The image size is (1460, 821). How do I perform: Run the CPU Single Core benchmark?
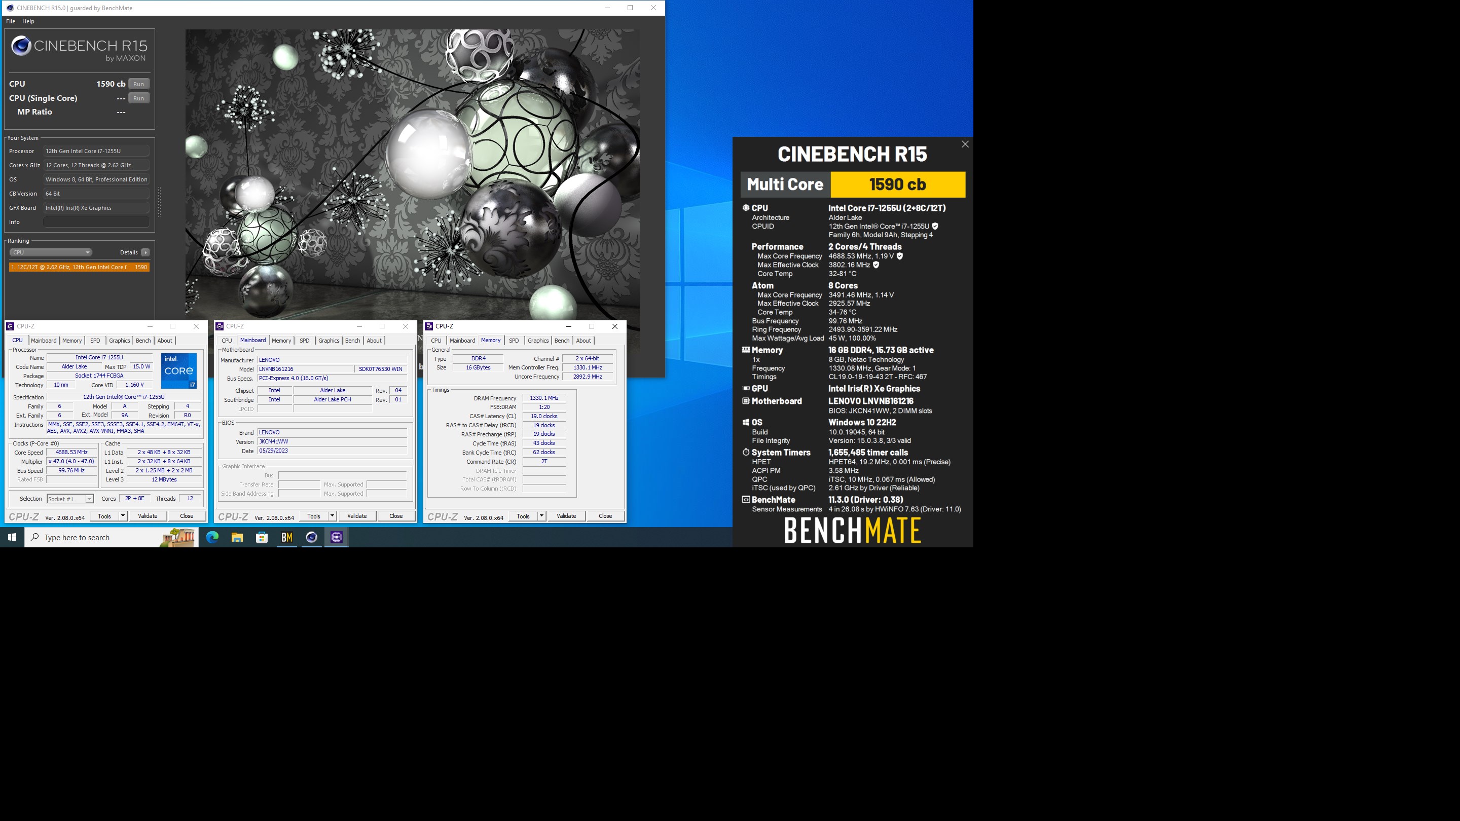139,98
